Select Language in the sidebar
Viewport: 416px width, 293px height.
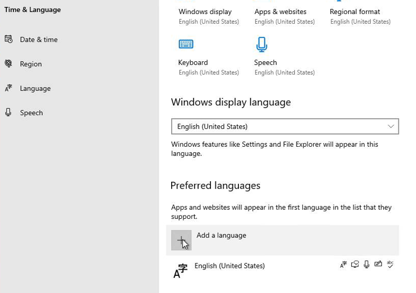click(x=36, y=88)
